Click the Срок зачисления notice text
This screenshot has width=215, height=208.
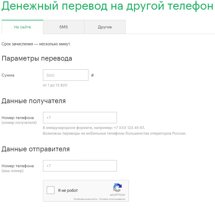[x=36, y=44]
